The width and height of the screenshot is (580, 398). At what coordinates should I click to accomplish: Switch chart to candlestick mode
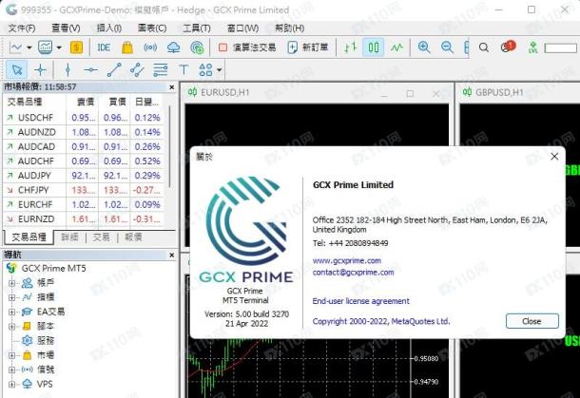(374, 47)
